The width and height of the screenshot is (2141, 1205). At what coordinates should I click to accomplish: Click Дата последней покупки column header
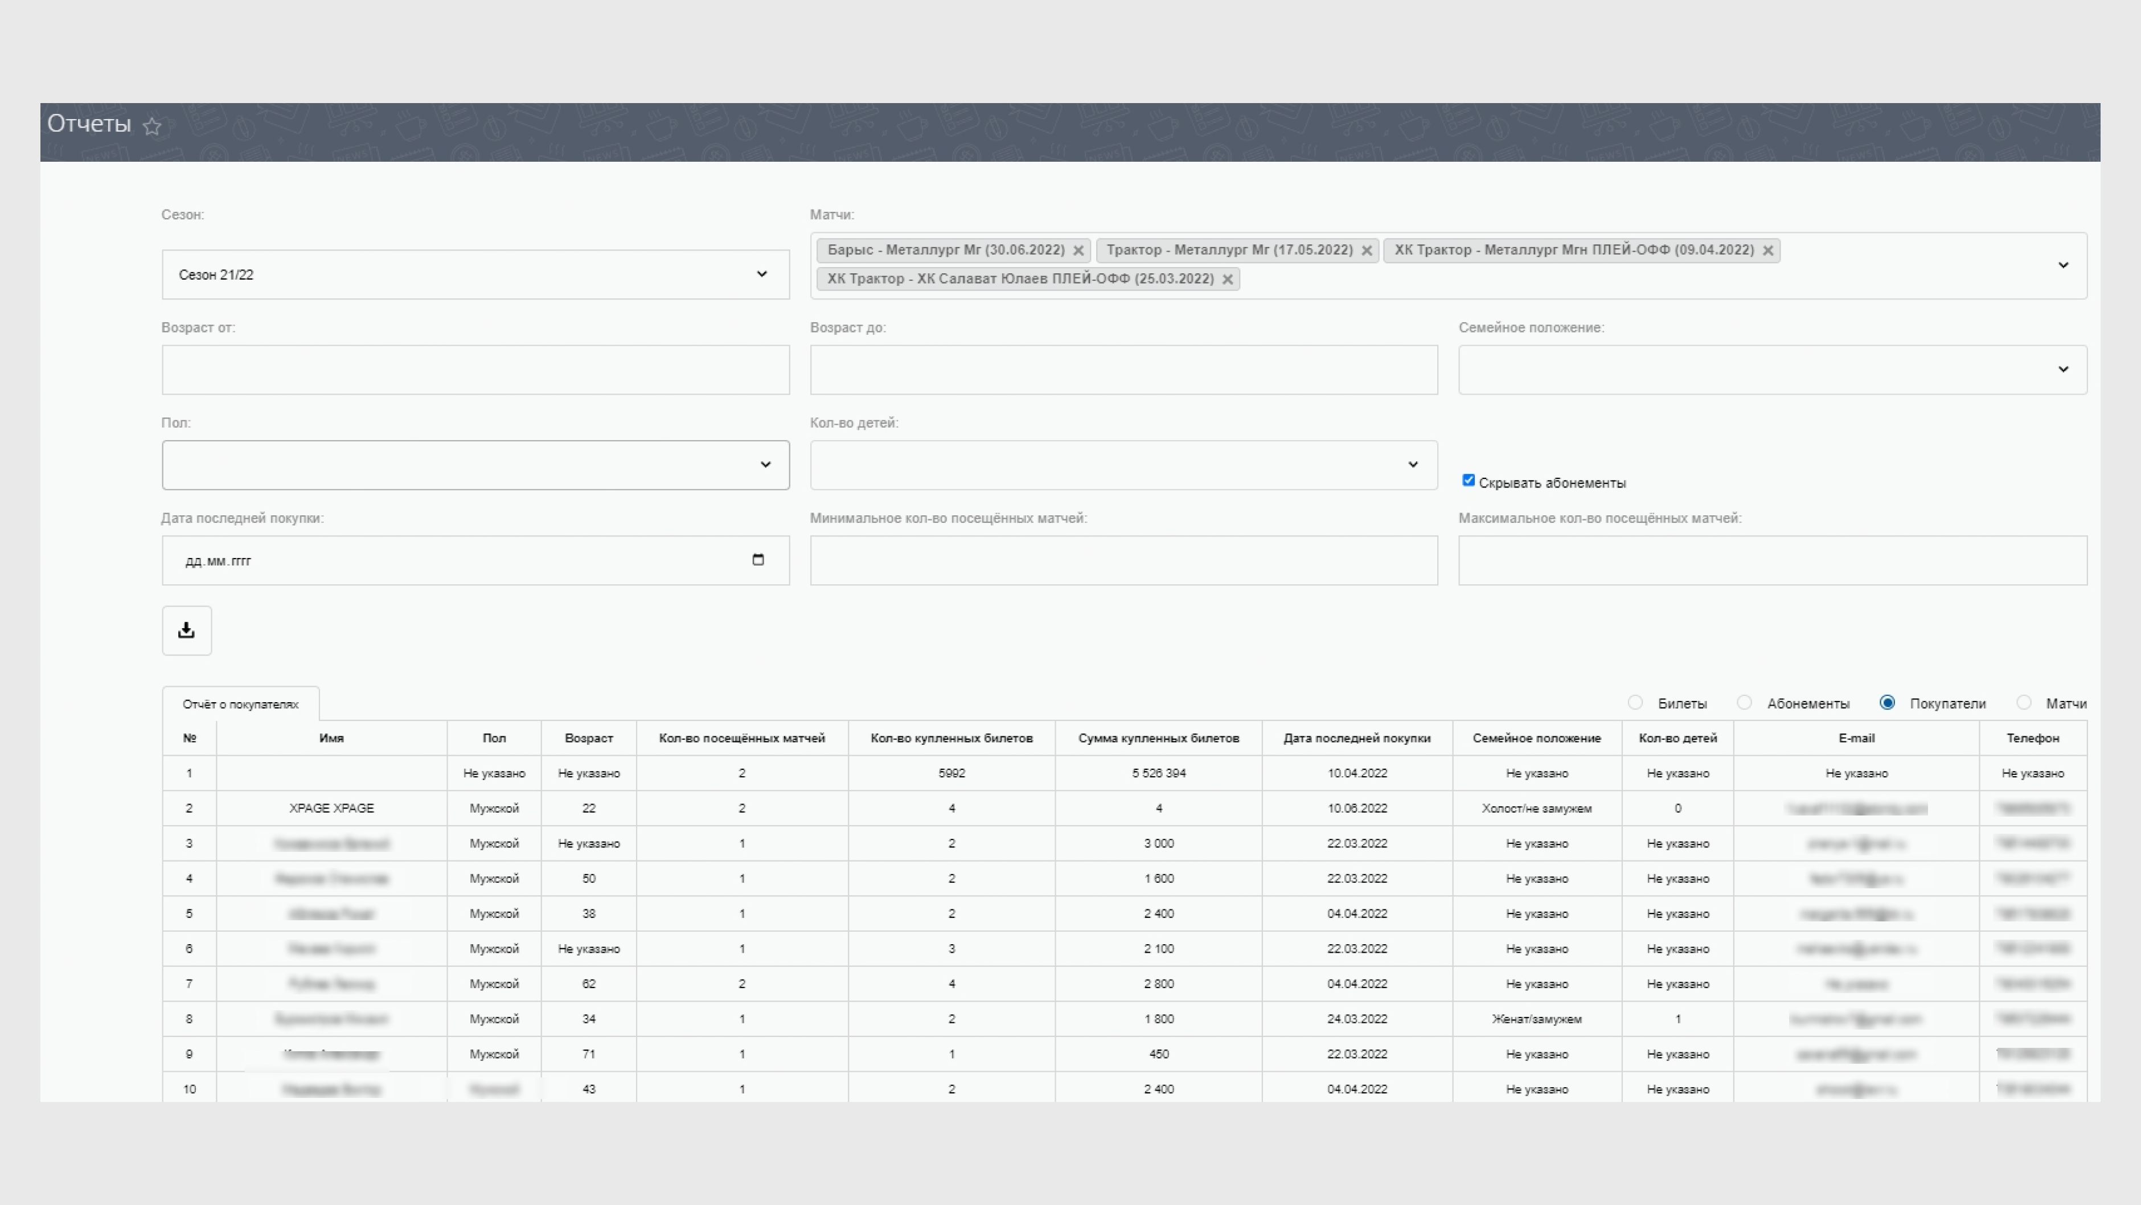click(x=1357, y=738)
